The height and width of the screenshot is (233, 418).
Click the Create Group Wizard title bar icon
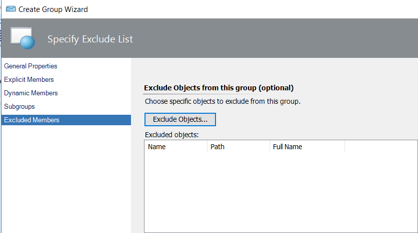[11, 9]
